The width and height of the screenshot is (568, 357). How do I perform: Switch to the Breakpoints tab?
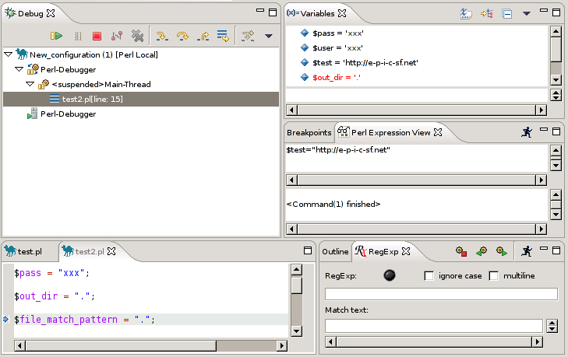309,132
